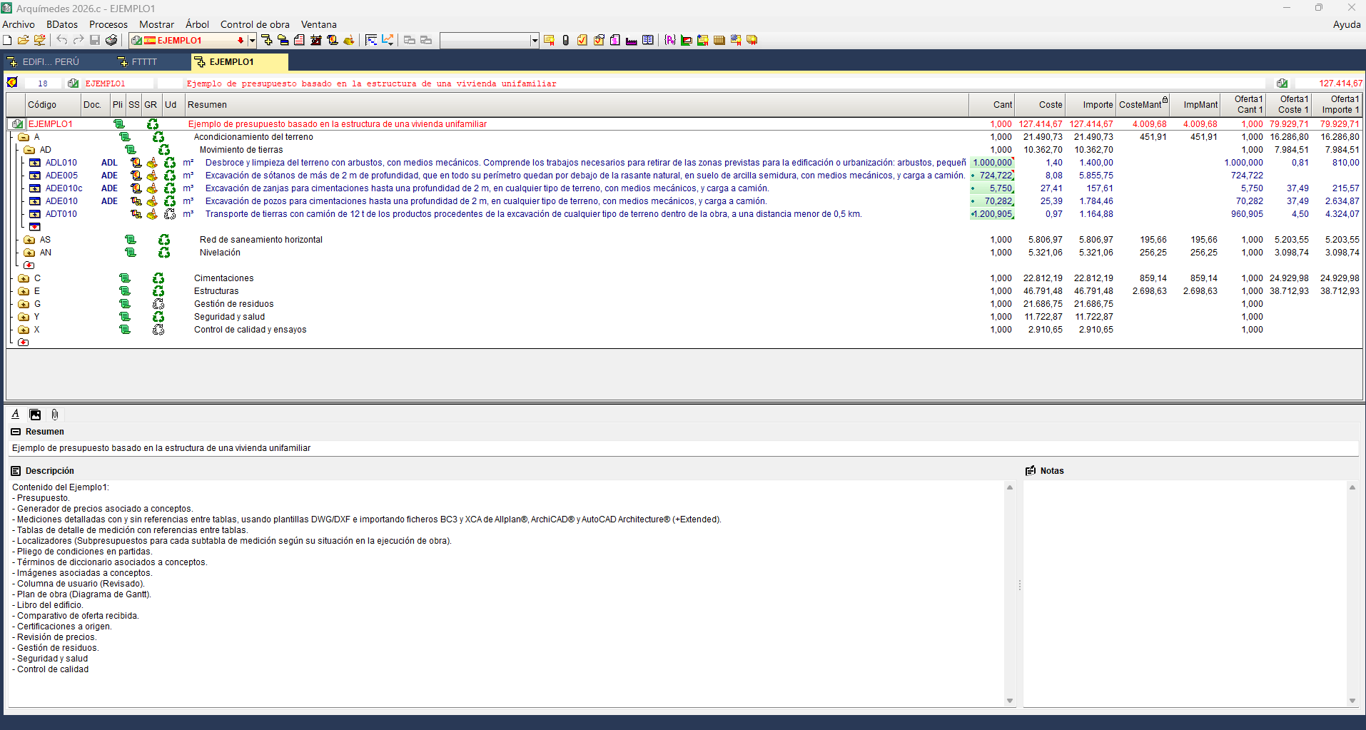Switch to the EDIFI... PERÚ tab

point(50,62)
